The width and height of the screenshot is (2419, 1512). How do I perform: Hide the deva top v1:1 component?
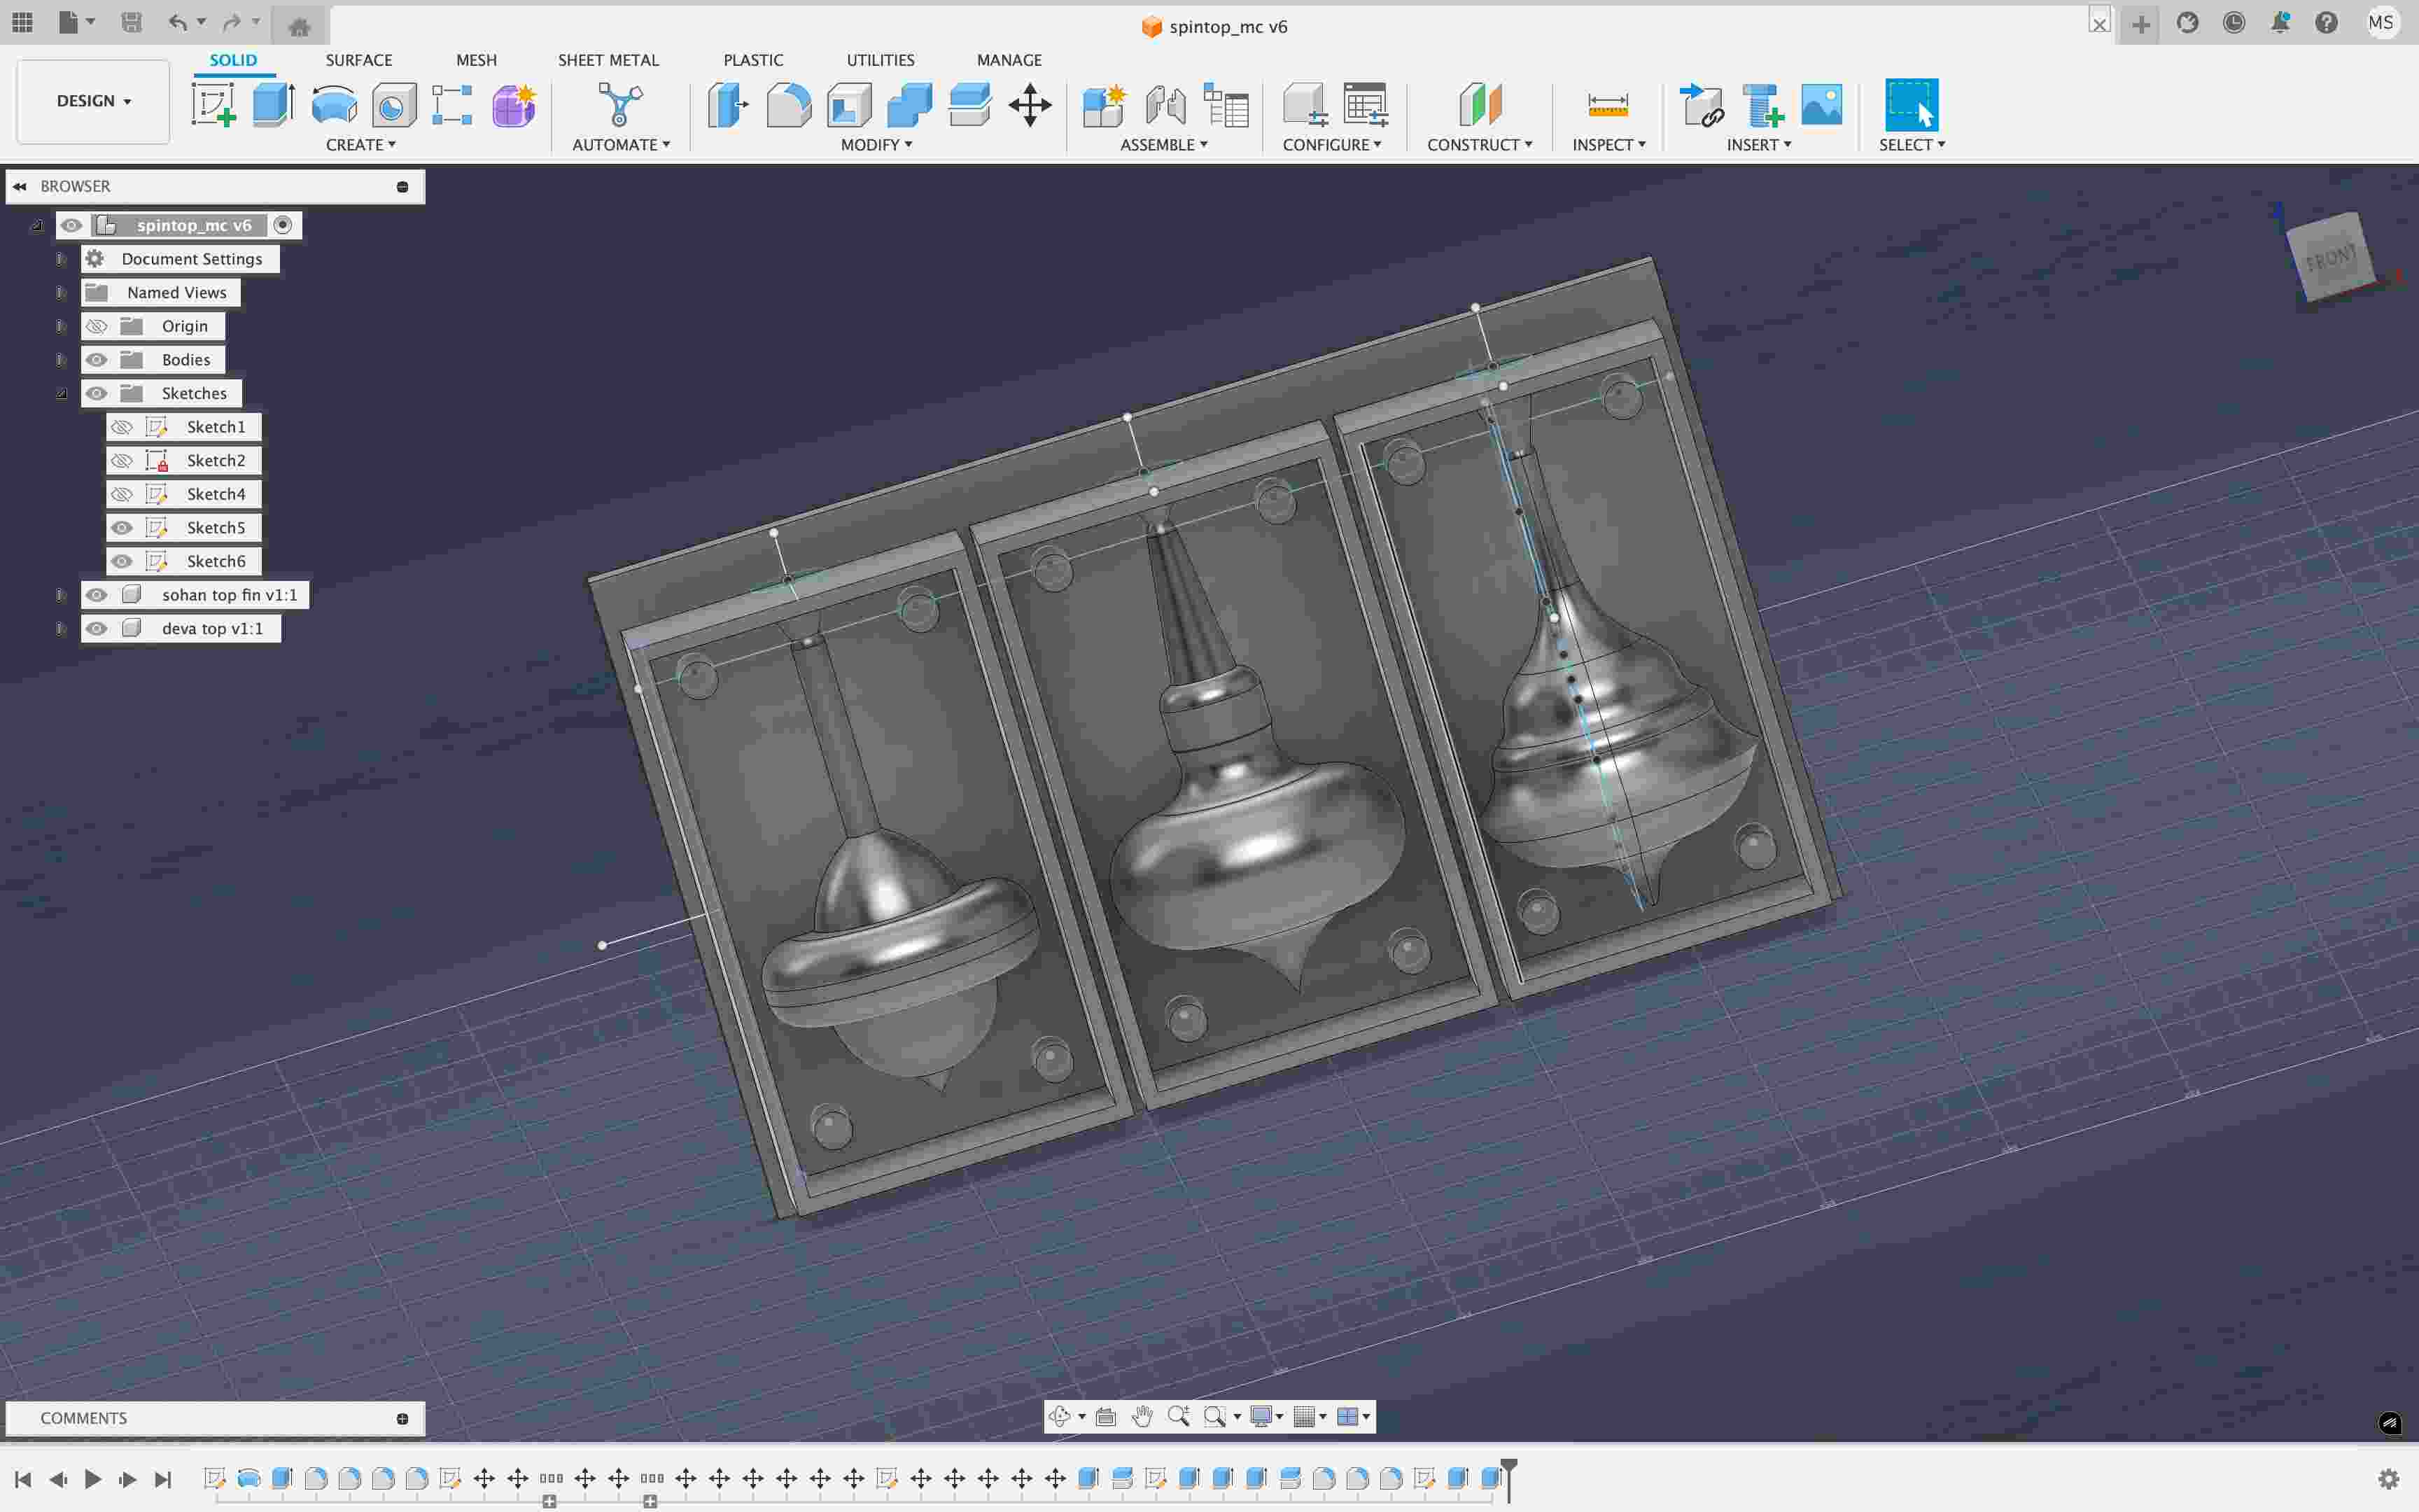click(96, 629)
